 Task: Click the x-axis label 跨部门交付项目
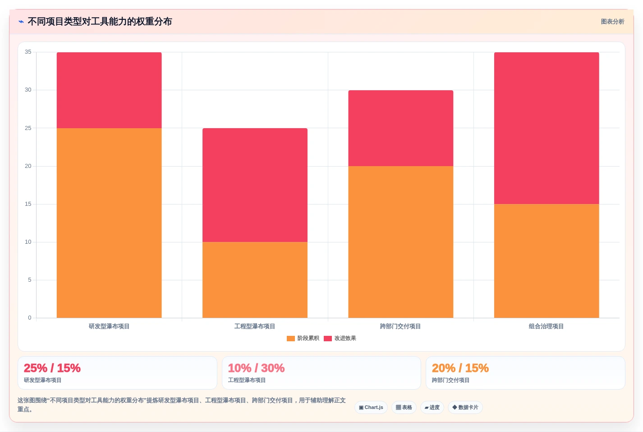click(x=400, y=326)
